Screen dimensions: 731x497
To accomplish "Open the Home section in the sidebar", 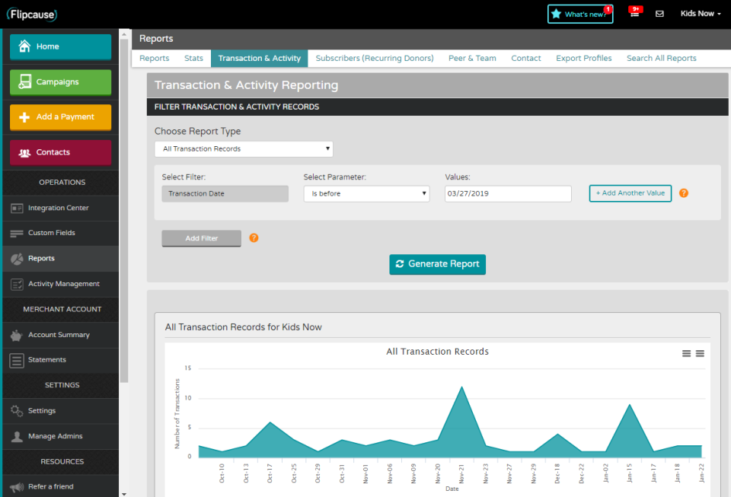I will click(x=60, y=46).
